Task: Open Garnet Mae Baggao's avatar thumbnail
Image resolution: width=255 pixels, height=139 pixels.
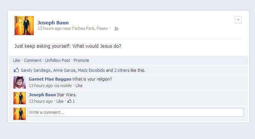Action: [20, 82]
